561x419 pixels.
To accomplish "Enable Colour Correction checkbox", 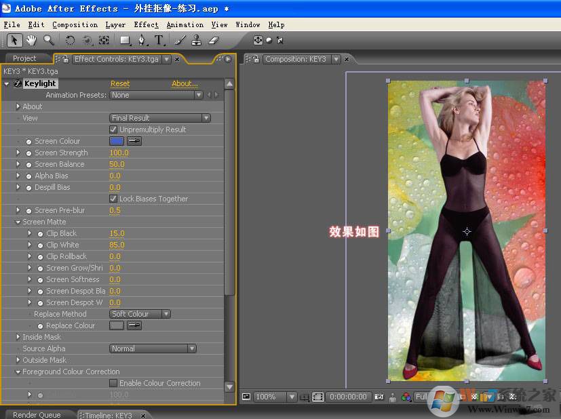I will click(x=113, y=383).
